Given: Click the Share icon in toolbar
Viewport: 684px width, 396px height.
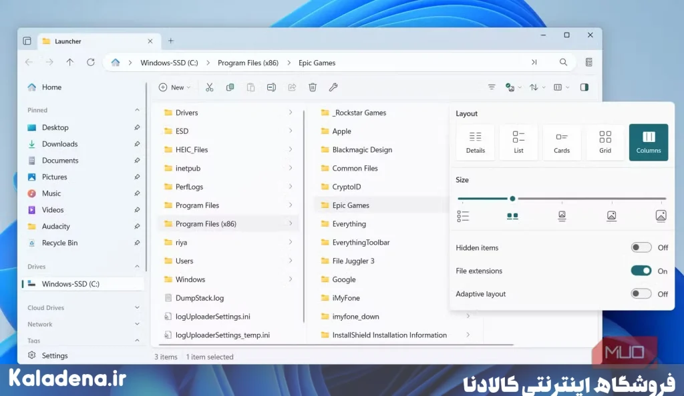Looking at the screenshot, I should coord(292,87).
